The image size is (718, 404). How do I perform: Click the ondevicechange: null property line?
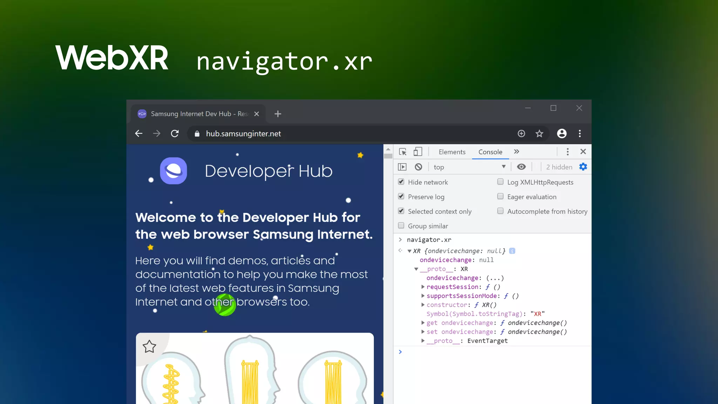click(456, 260)
